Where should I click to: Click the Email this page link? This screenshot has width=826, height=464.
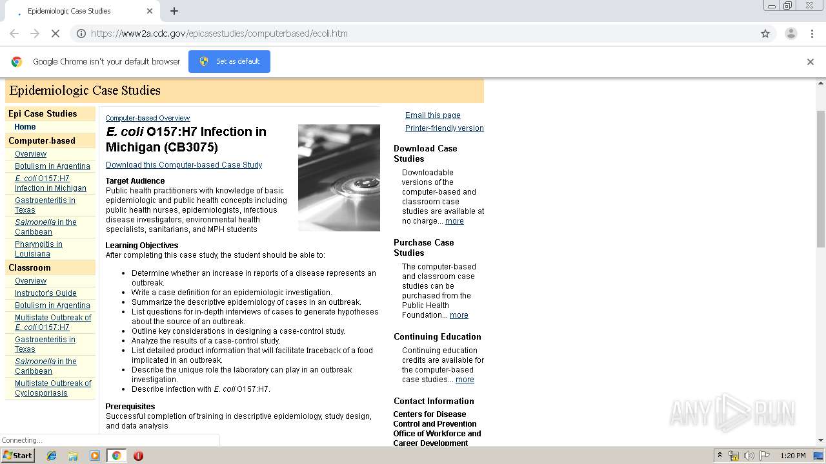pos(433,115)
